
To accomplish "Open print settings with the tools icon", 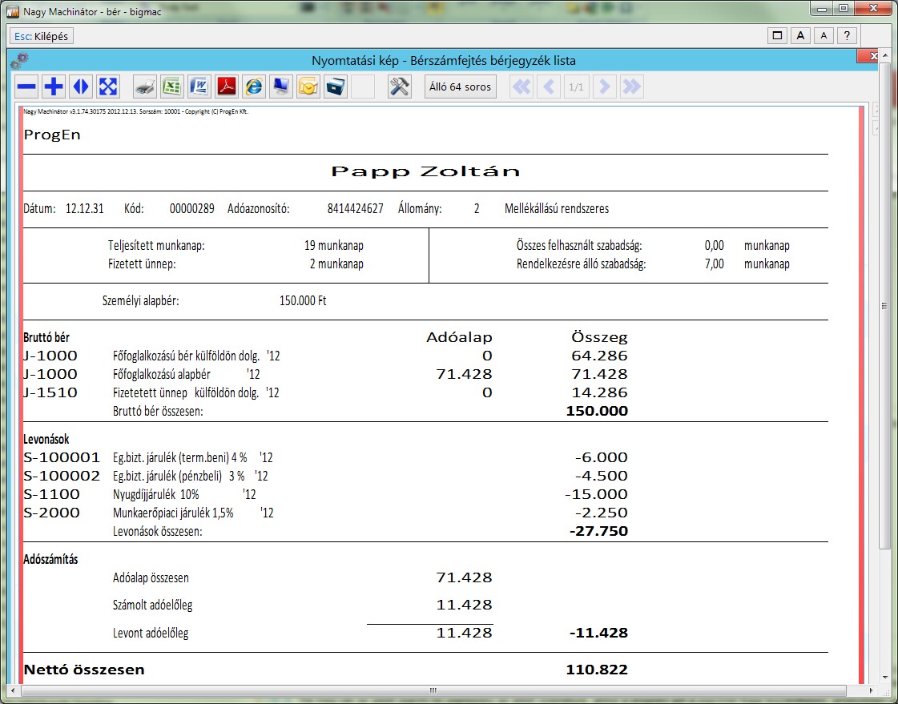I will coord(399,86).
